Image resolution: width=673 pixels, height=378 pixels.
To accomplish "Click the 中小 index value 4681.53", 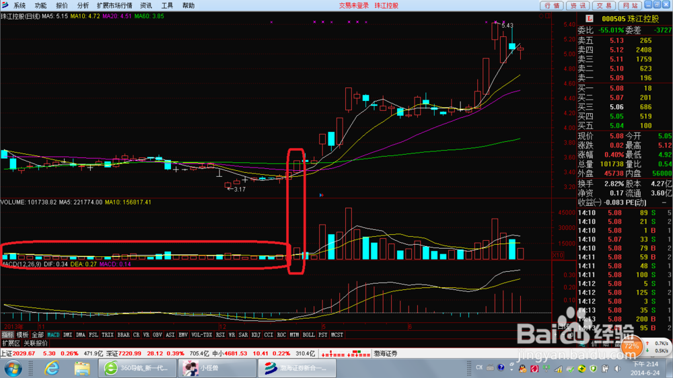I will (236, 354).
